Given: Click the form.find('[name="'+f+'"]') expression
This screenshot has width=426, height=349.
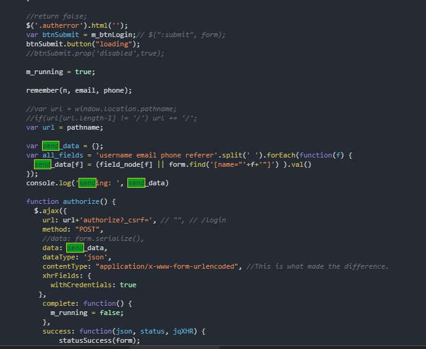Looking at the screenshot, I should tap(224, 164).
